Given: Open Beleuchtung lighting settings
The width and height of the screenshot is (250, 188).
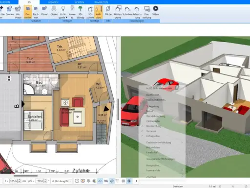Looking at the screenshot, I should [x=137, y=12].
